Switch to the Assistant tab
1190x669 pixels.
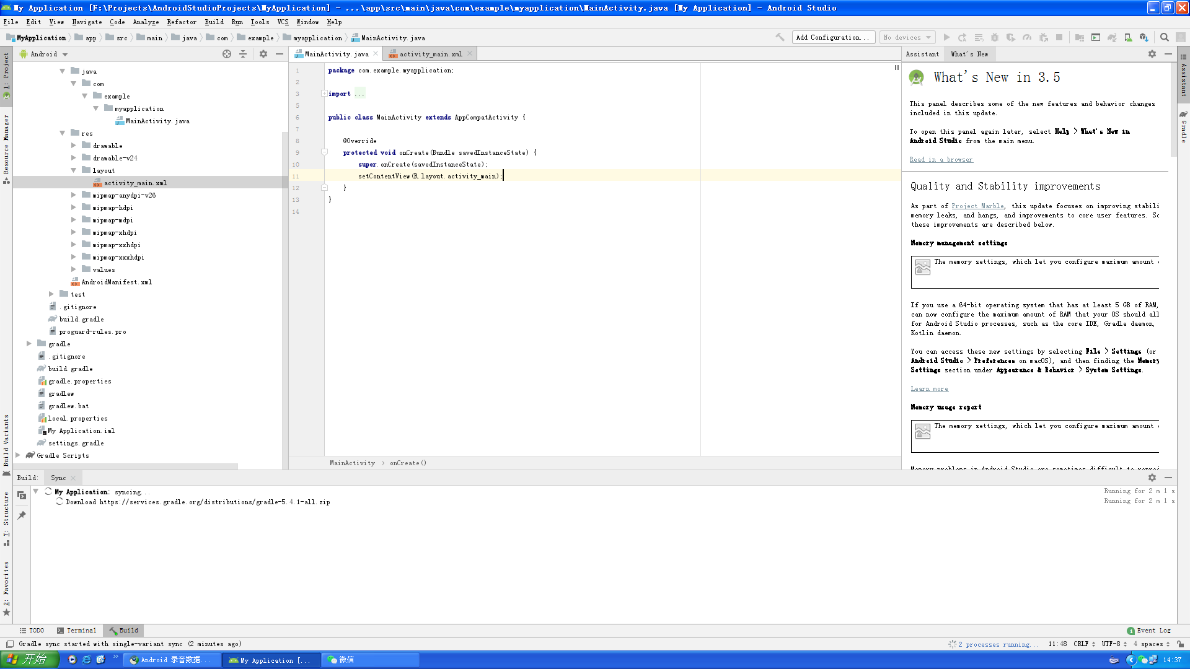point(922,54)
